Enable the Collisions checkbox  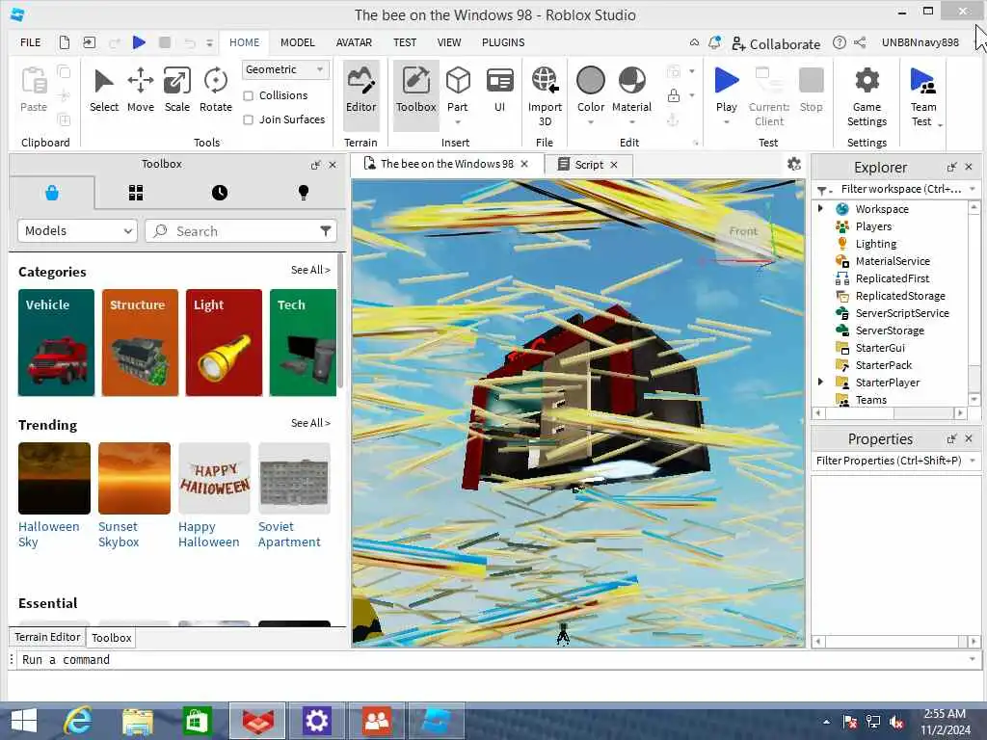point(248,95)
